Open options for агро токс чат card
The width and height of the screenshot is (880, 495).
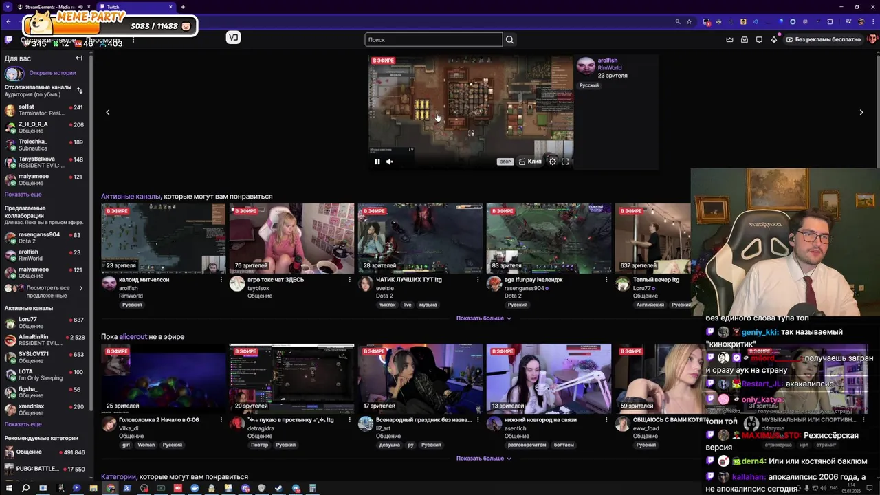point(349,280)
